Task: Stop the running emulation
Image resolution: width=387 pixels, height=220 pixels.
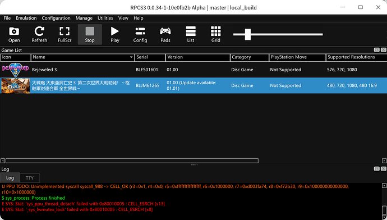Action: 90,35
